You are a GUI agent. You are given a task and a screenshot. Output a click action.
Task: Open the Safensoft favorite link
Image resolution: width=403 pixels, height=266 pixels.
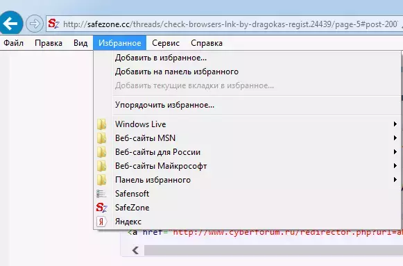(x=247, y=194)
